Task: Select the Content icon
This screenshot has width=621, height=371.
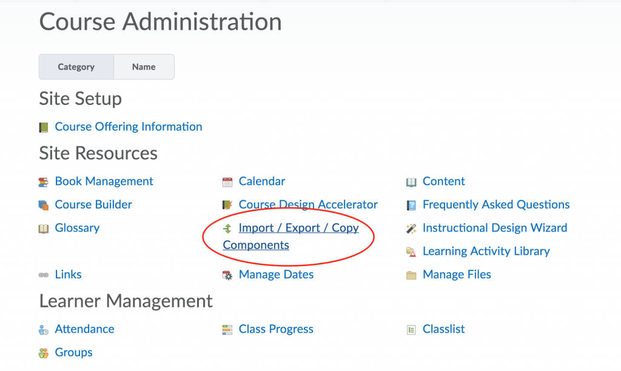Action: pos(411,181)
